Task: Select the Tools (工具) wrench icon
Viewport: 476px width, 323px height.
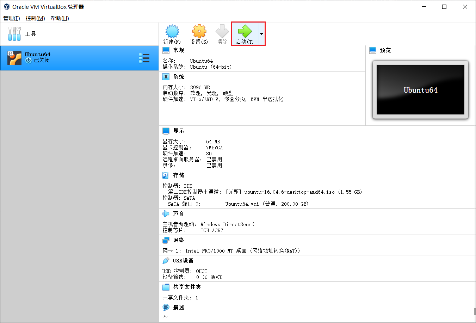Action: [x=14, y=34]
